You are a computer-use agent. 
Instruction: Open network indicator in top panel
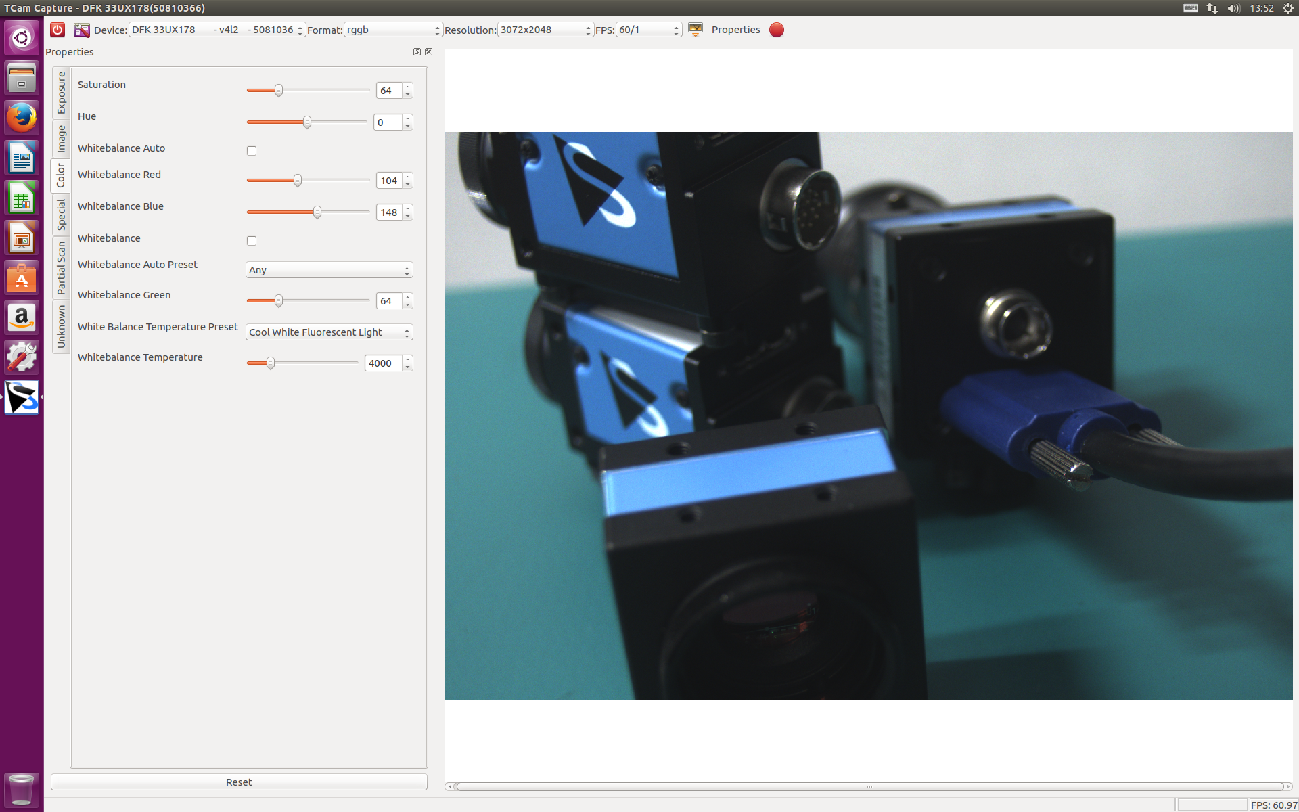(1212, 8)
